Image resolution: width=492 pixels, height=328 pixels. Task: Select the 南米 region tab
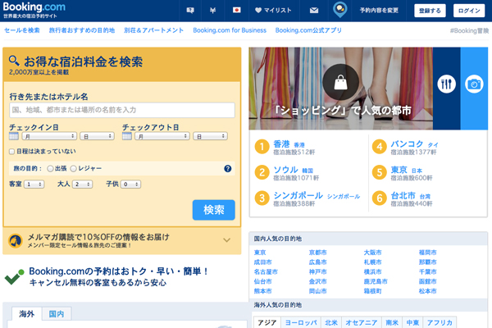pos(392,322)
